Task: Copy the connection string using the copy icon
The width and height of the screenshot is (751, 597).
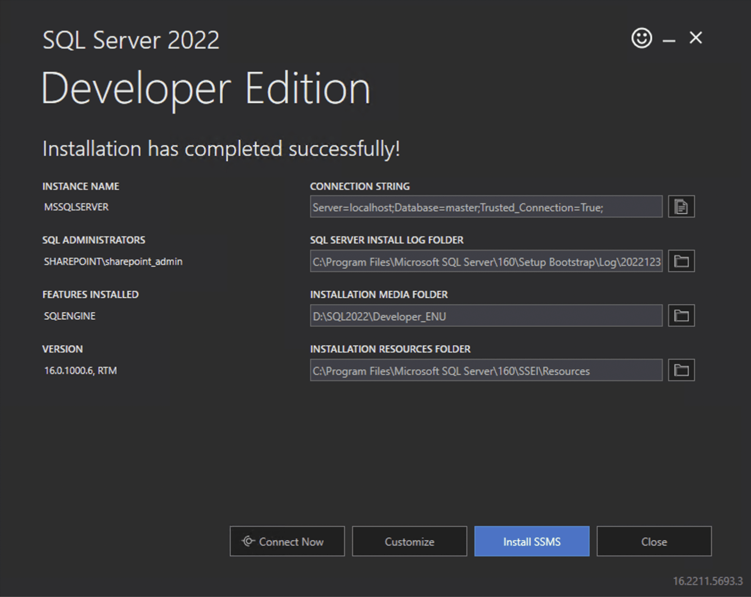Action: coord(681,207)
